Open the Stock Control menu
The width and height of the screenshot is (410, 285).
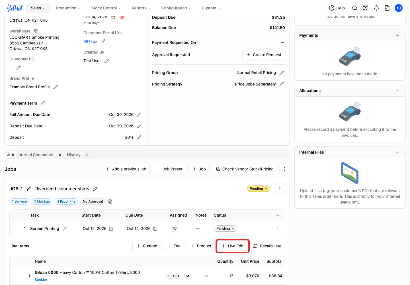[106, 8]
